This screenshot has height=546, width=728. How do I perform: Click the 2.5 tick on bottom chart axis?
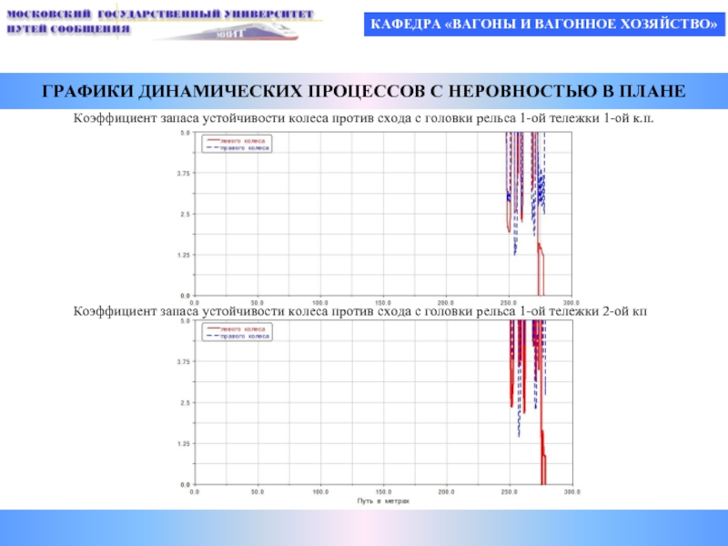pos(185,402)
